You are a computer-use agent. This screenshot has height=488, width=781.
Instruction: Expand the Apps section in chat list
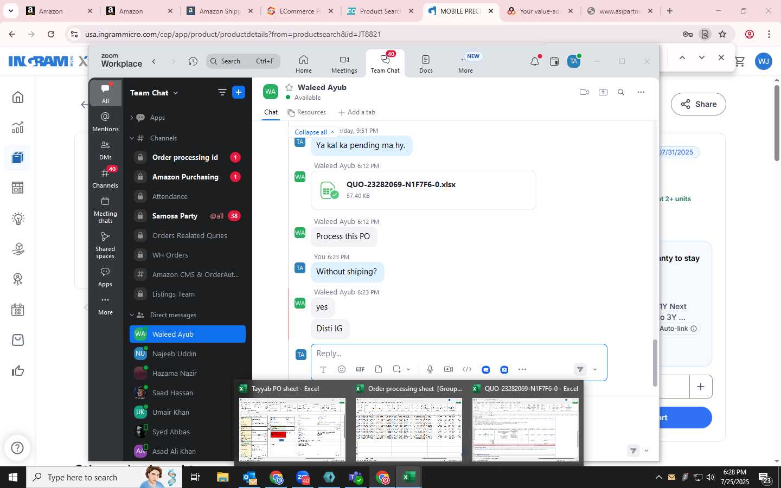[131, 118]
